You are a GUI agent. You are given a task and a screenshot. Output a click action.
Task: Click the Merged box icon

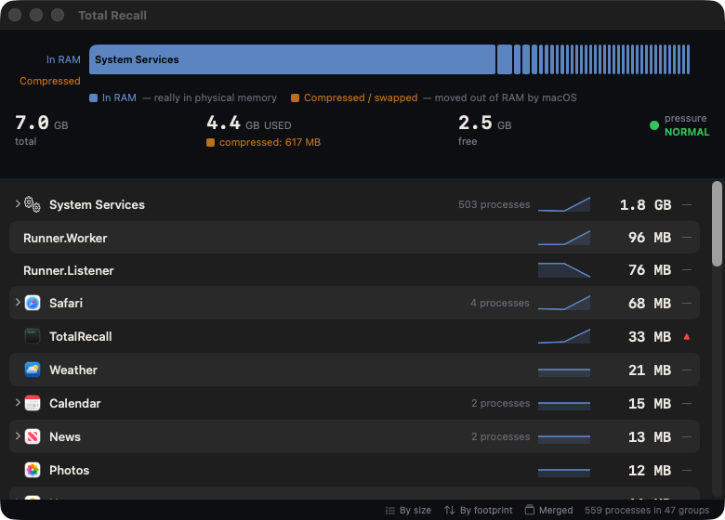(530, 510)
